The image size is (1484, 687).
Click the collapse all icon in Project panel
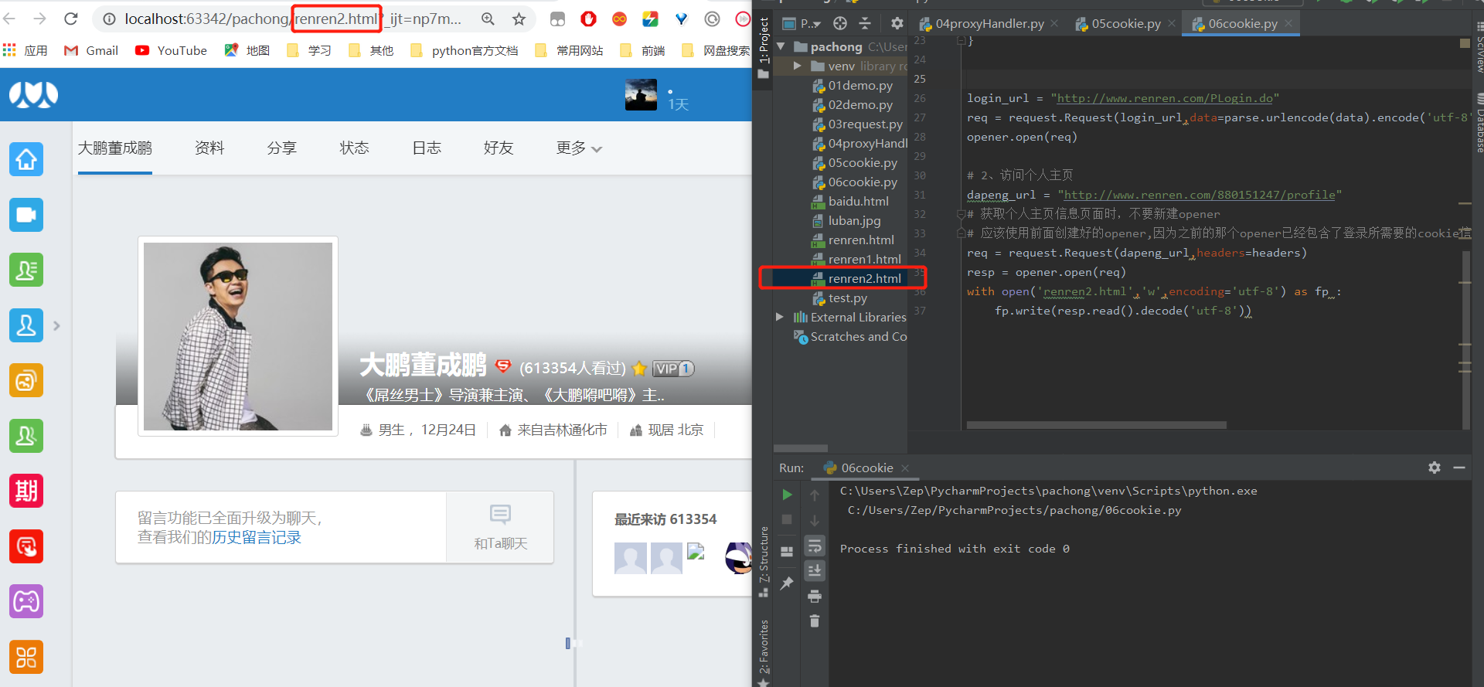[x=865, y=23]
